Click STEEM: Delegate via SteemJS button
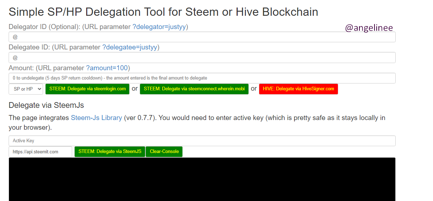 tap(110, 152)
